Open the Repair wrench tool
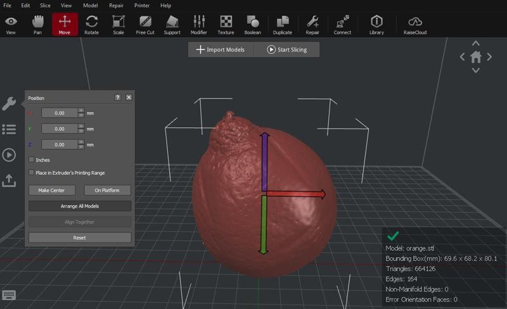 tap(312, 25)
